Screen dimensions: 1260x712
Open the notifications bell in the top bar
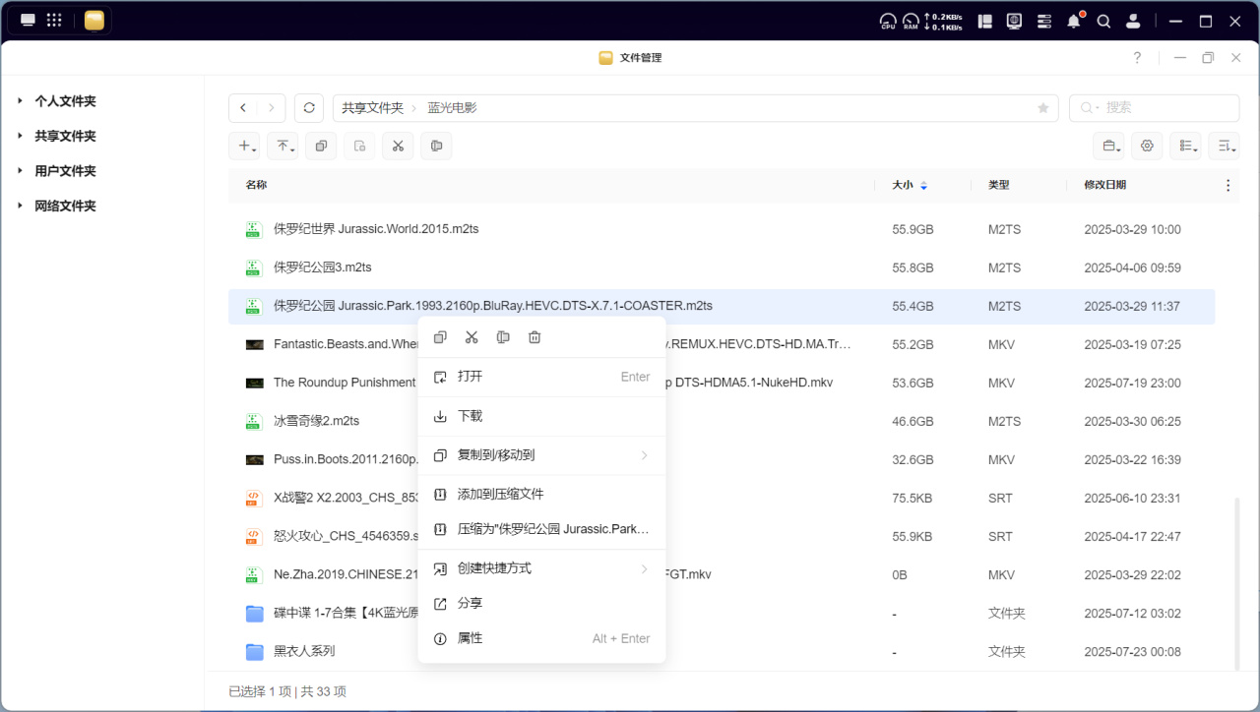1074,21
